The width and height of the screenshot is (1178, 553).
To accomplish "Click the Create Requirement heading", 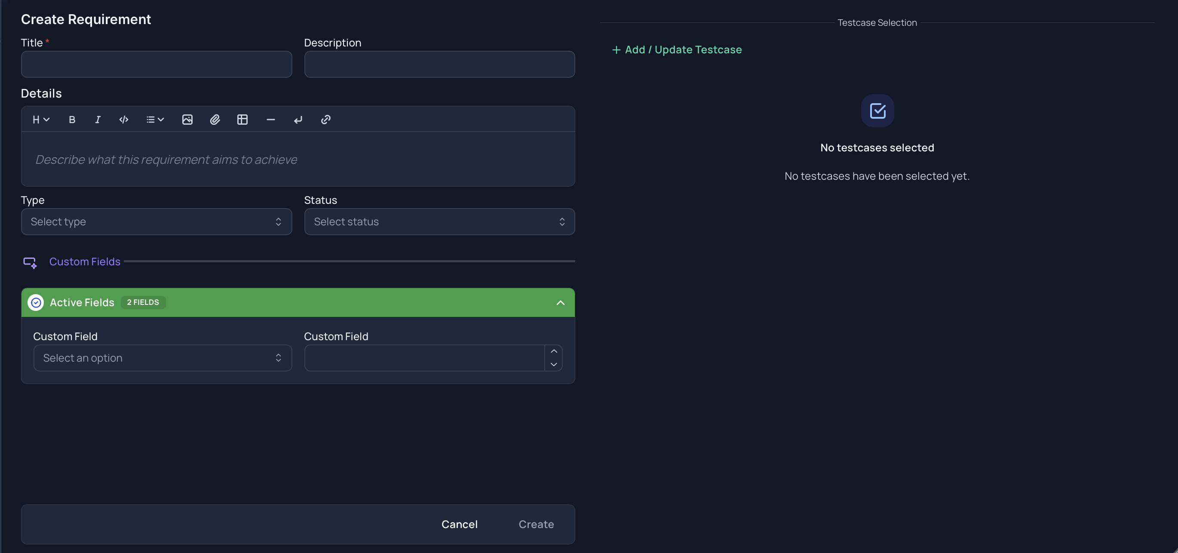I will (x=86, y=19).
